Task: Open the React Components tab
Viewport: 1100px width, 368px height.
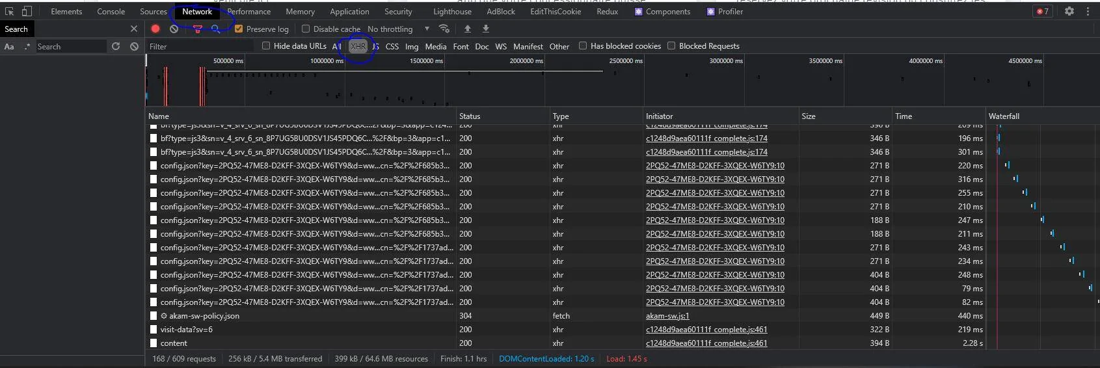Action: [662, 12]
